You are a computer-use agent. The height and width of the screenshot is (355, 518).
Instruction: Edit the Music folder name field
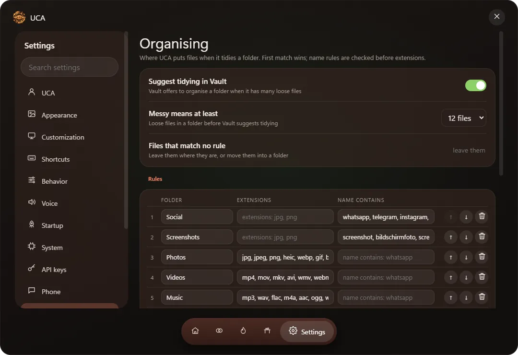point(197,297)
